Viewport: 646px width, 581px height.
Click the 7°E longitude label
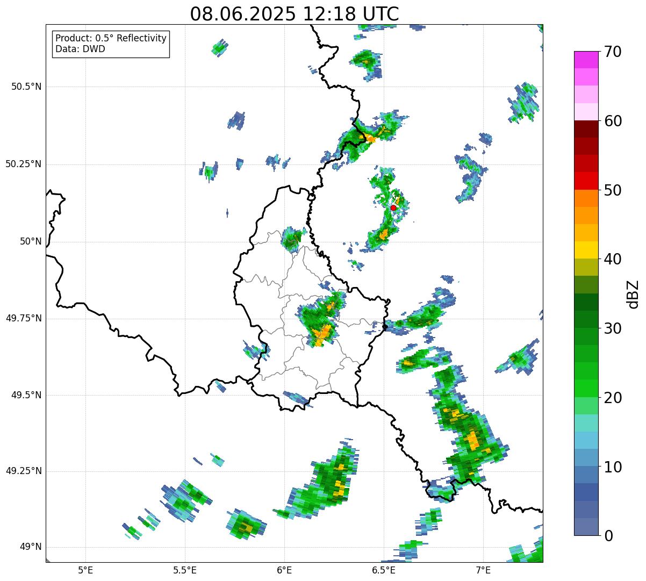(483, 570)
